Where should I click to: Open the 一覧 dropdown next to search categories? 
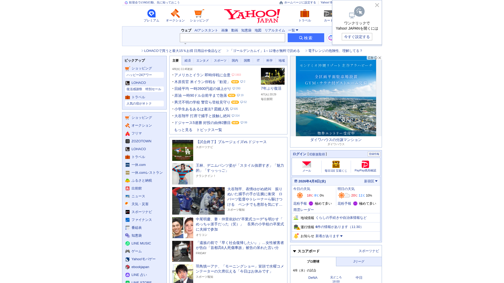tap(293, 30)
